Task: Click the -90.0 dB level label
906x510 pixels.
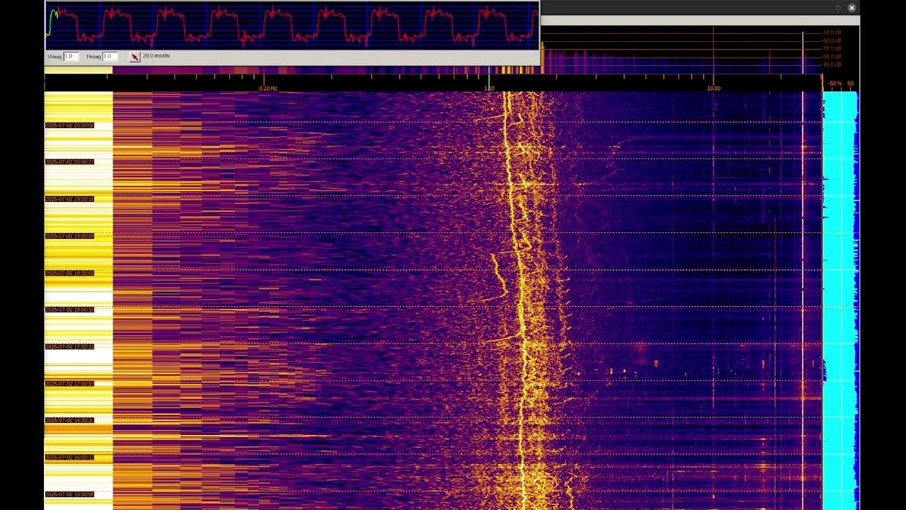Action: tap(832, 64)
